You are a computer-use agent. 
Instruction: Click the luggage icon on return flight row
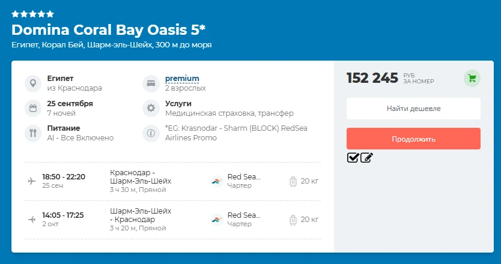[293, 220]
